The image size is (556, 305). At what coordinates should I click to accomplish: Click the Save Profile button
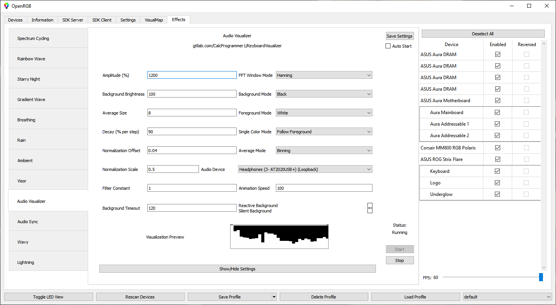pyautogui.click(x=230, y=297)
